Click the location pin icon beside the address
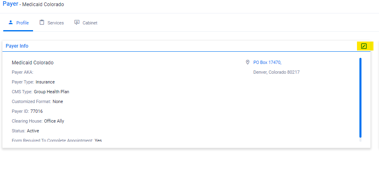Viewport: 379px width, 180px height. coord(248,62)
